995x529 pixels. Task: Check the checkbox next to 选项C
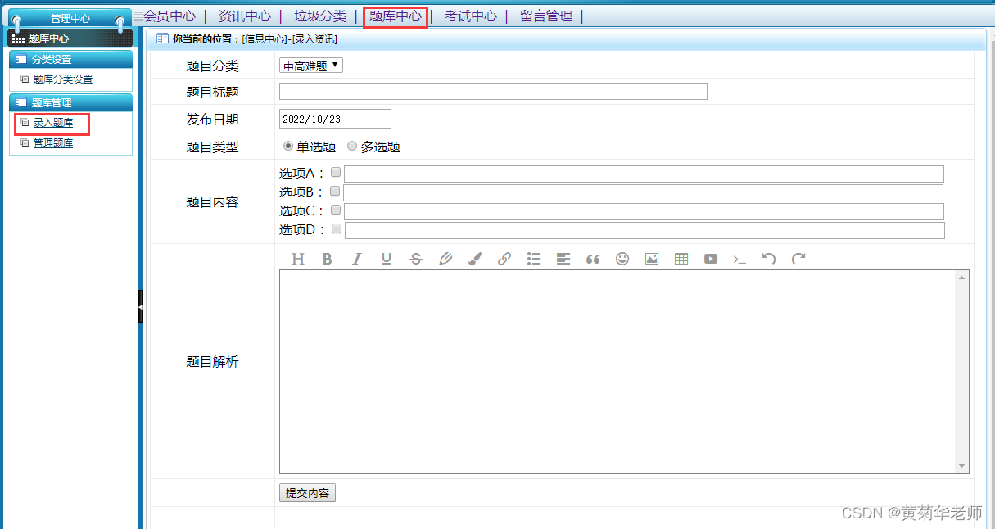pyautogui.click(x=335, y=210)
